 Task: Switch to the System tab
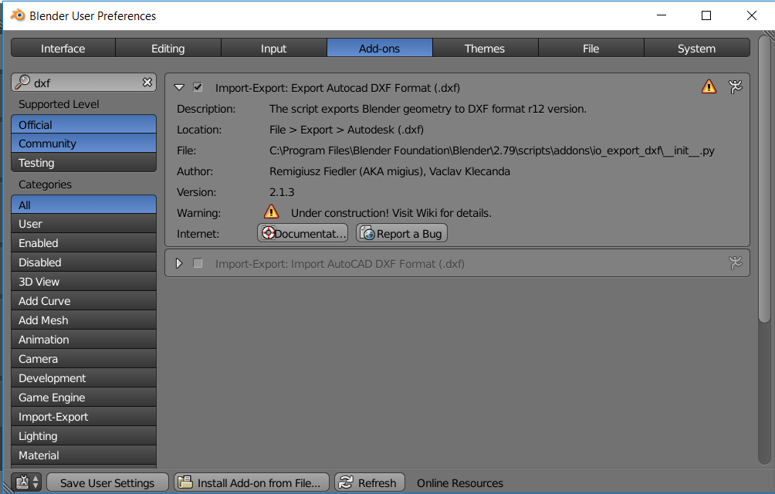696,48
